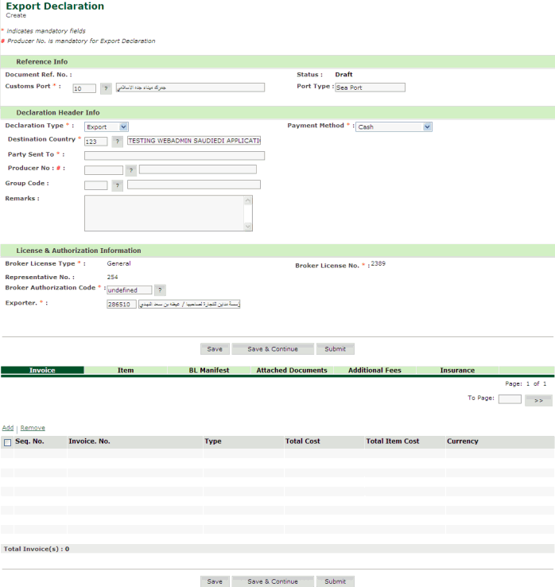
Task: Click the lookup icon beside Customs Port
Action: (x=106, y=88)
